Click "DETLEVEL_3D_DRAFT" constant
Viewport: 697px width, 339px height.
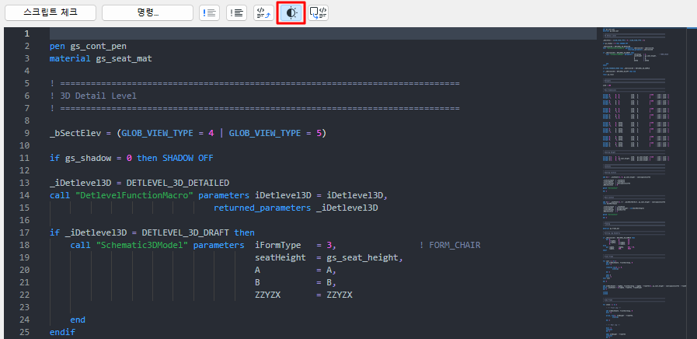click(x=186, y=232)
